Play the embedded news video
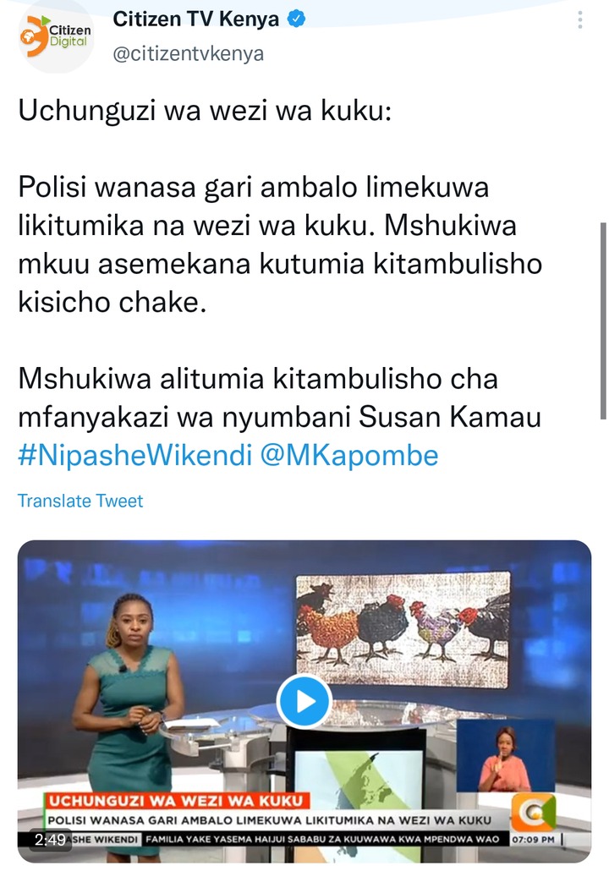The width and height of the screenshot is (609, 871). (304, 701)
